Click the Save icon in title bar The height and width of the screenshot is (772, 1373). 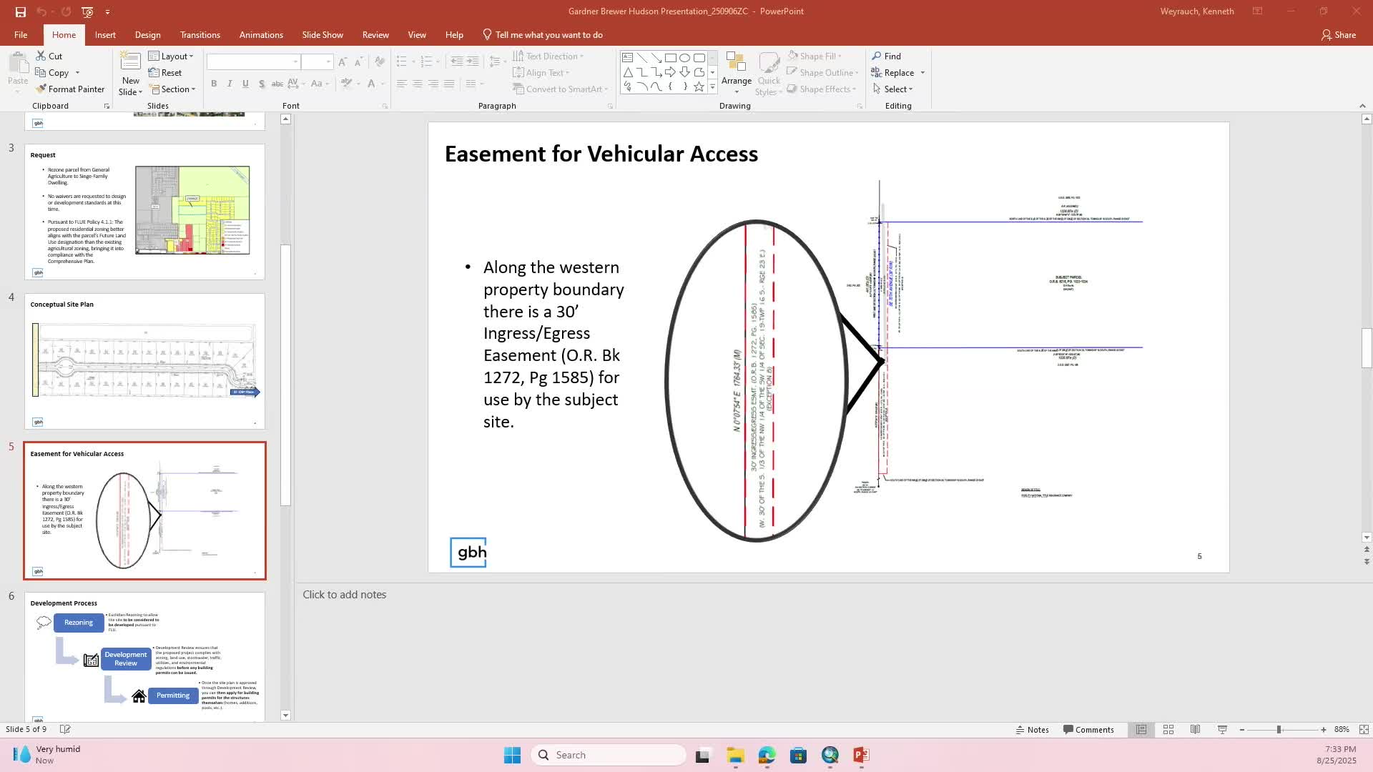coord(21,11)
